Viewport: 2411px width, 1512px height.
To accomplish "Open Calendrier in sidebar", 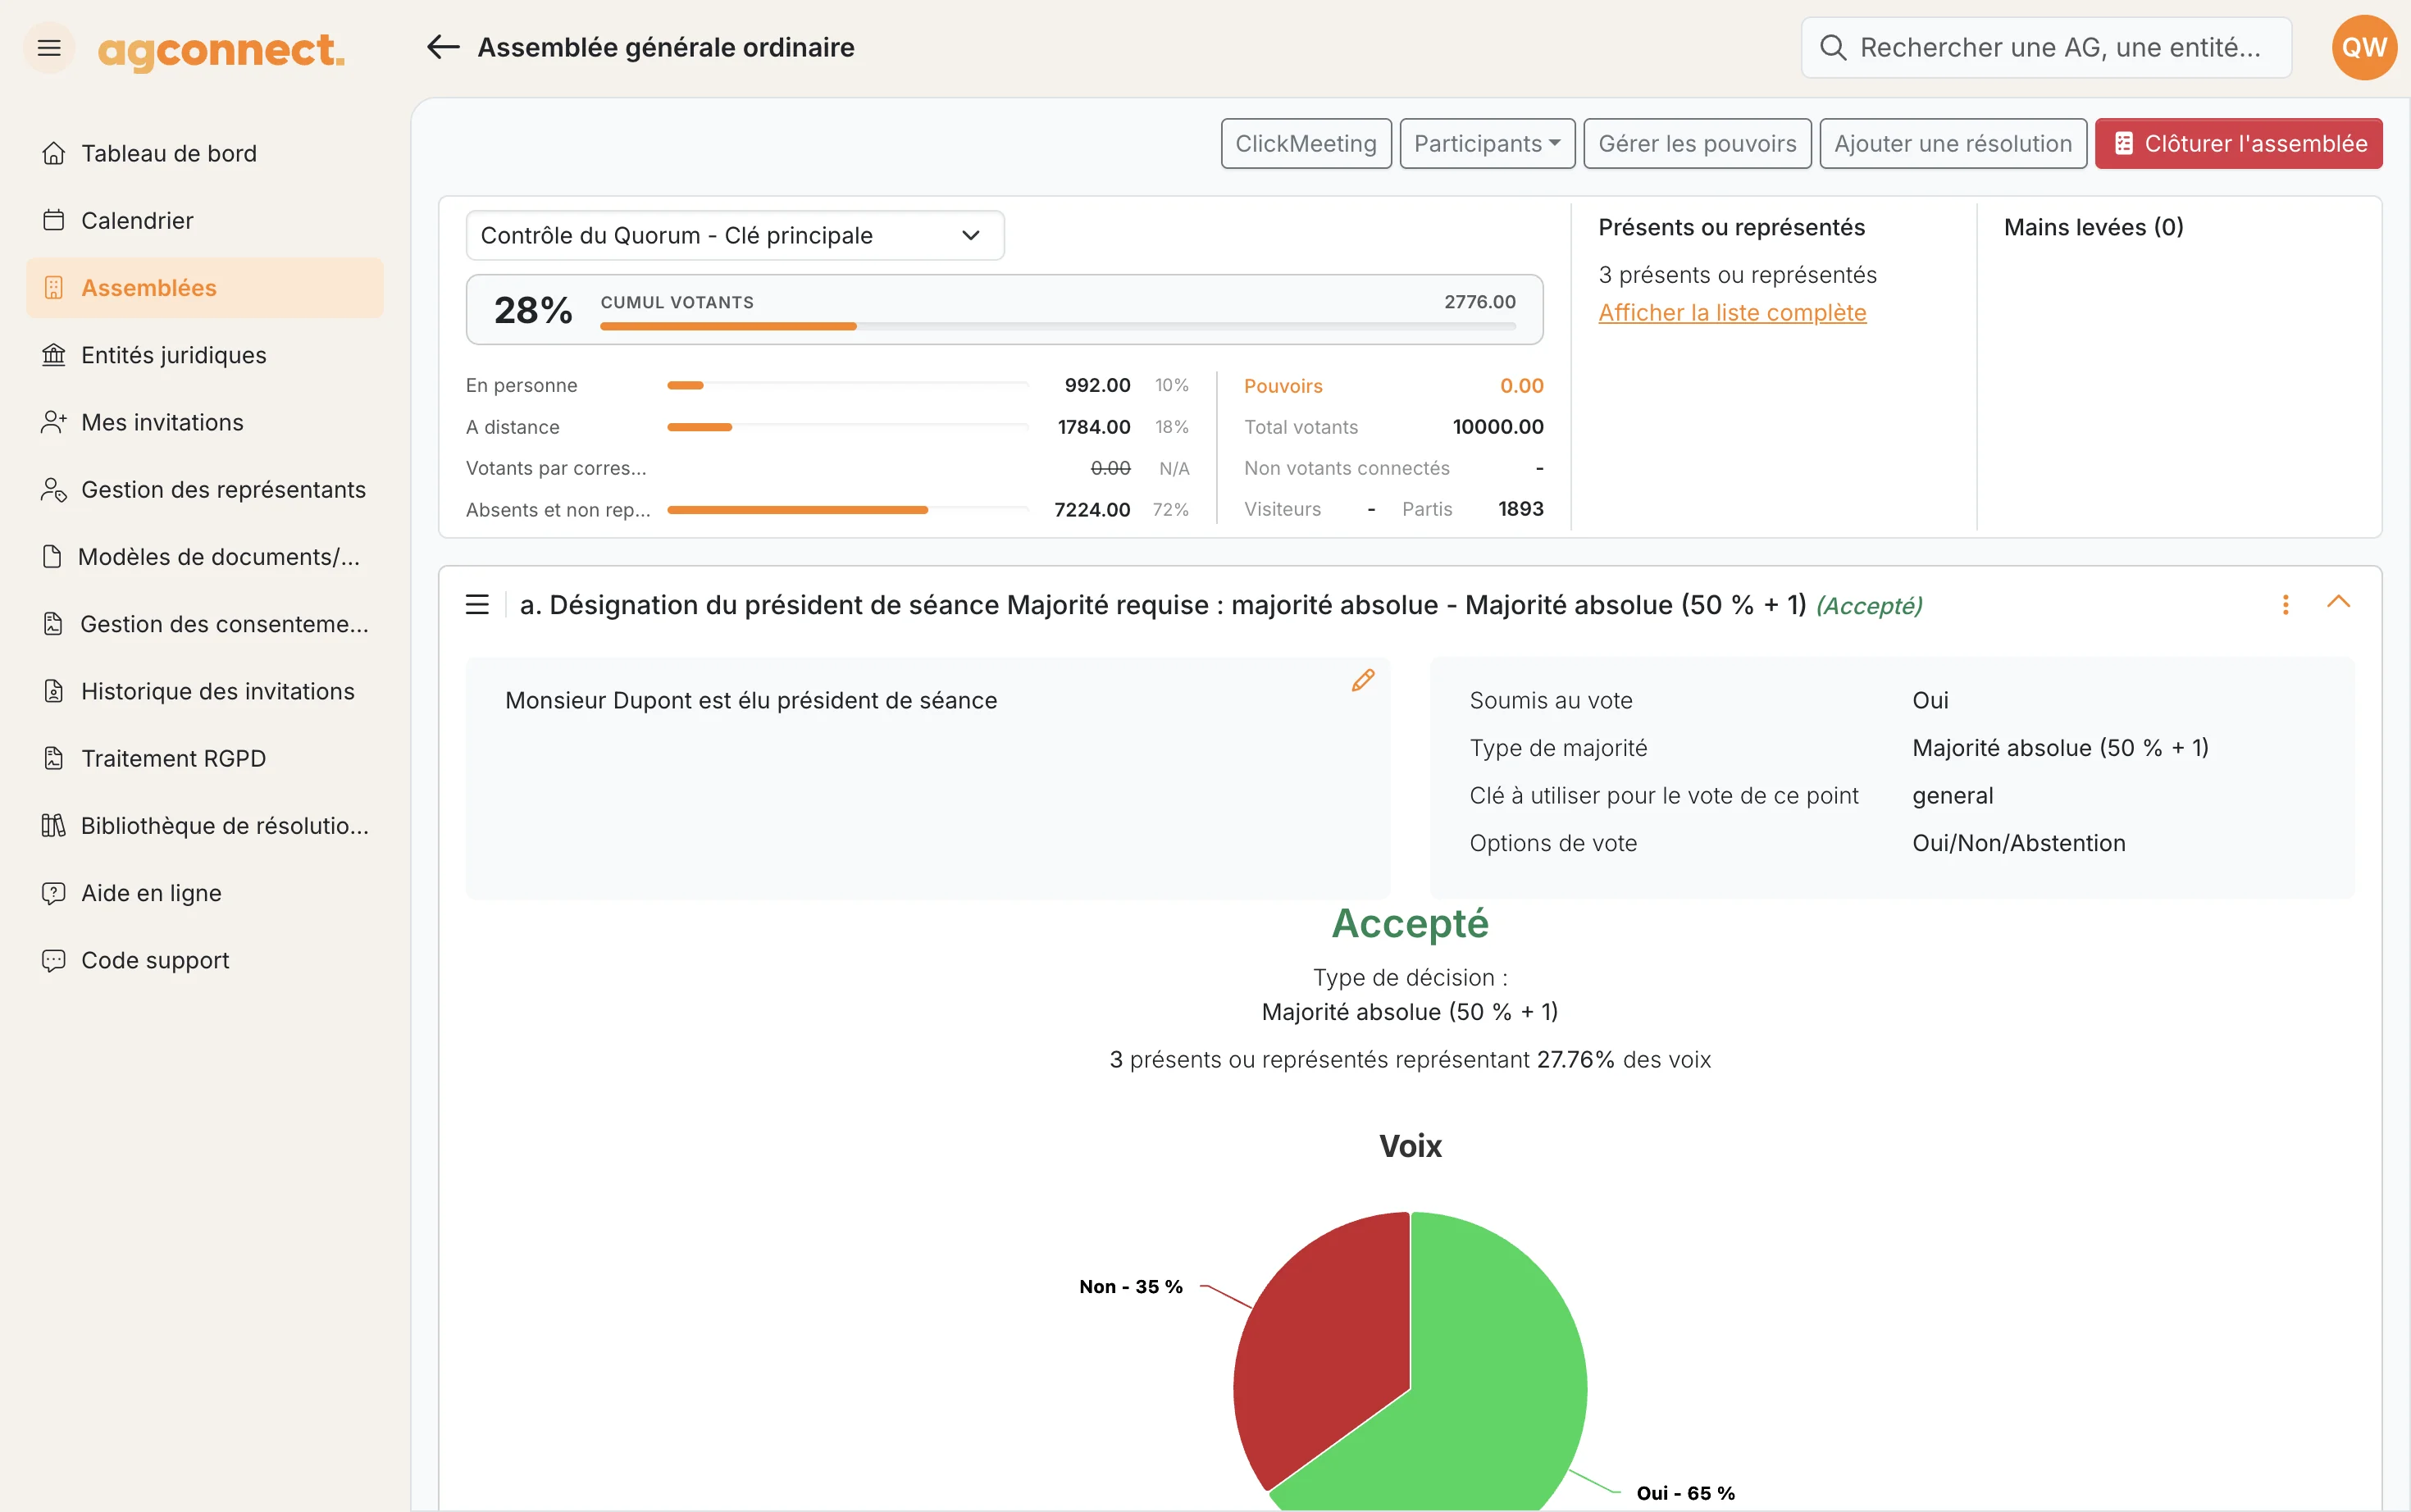I will coord(205,220).
